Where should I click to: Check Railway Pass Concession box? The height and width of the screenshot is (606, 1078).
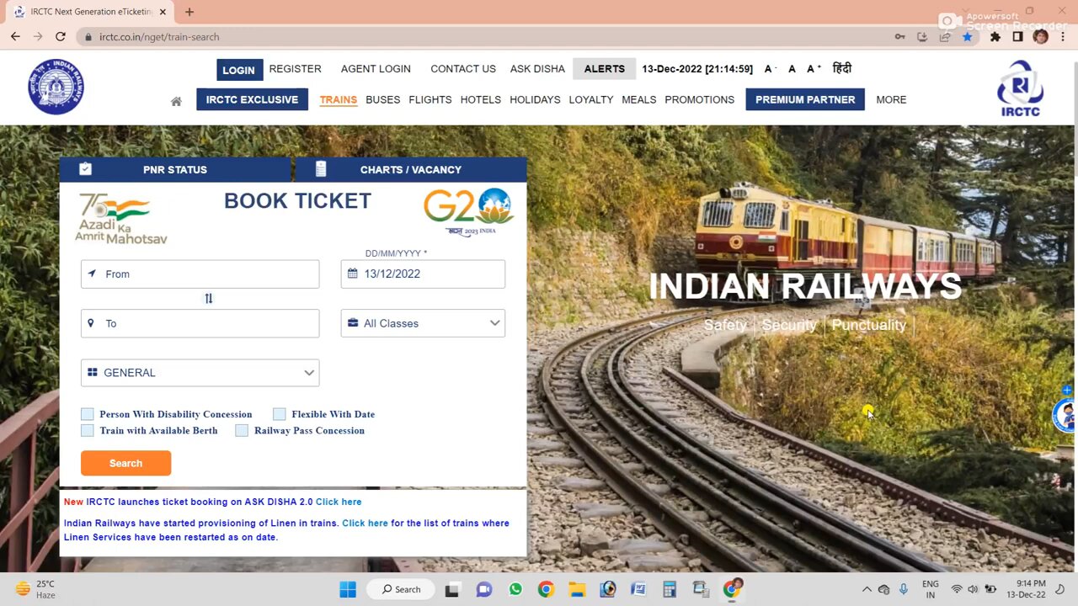coord(242,430)
